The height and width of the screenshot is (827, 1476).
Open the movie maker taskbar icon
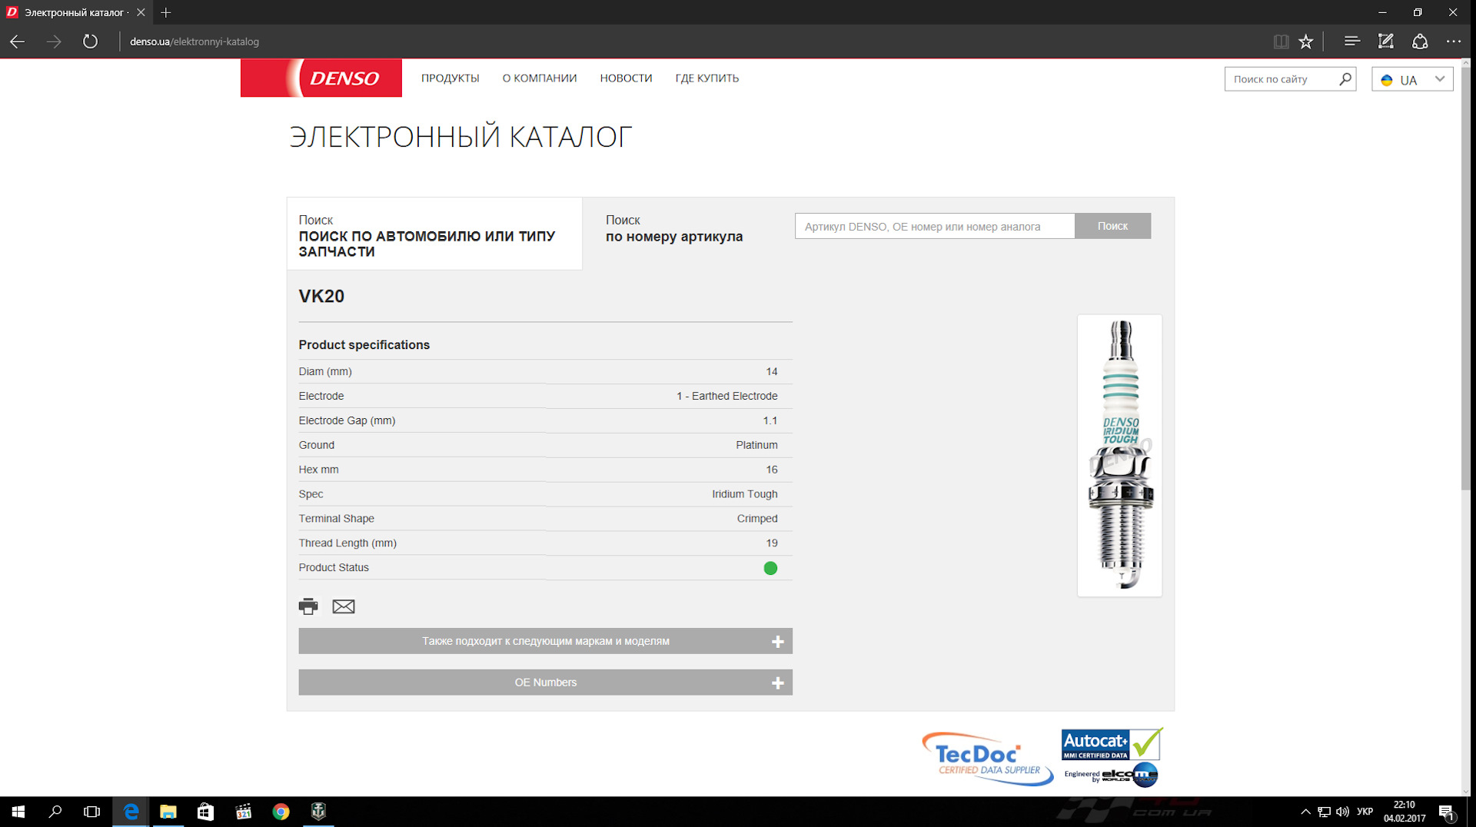(x=243, y=812)
